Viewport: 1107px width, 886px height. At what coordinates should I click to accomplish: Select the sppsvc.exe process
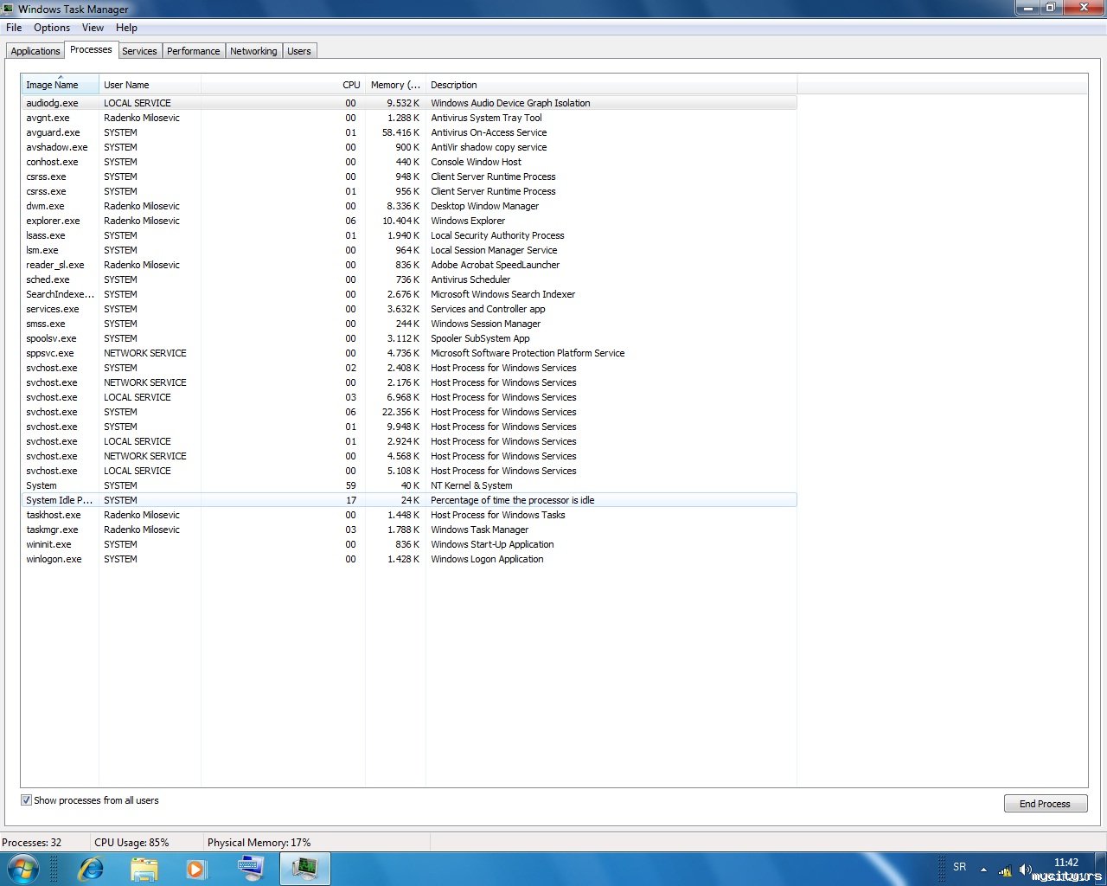409,353
